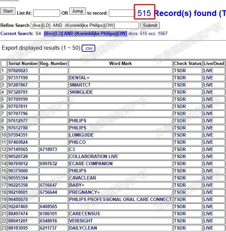
Task: Check TSDR status for serial 97707796
Action: click(180, 114)
